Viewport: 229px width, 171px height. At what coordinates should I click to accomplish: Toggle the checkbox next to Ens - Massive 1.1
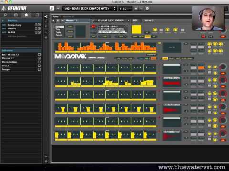pyautogui.click(x=39, y=55)
